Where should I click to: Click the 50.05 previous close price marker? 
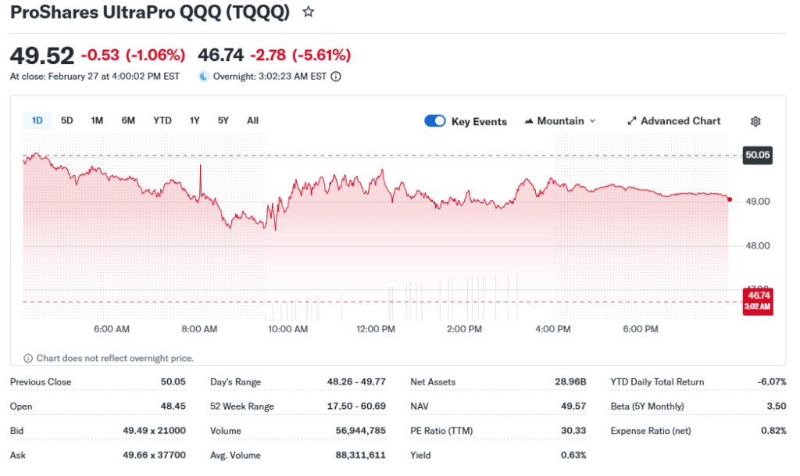(x=757, y=156)
